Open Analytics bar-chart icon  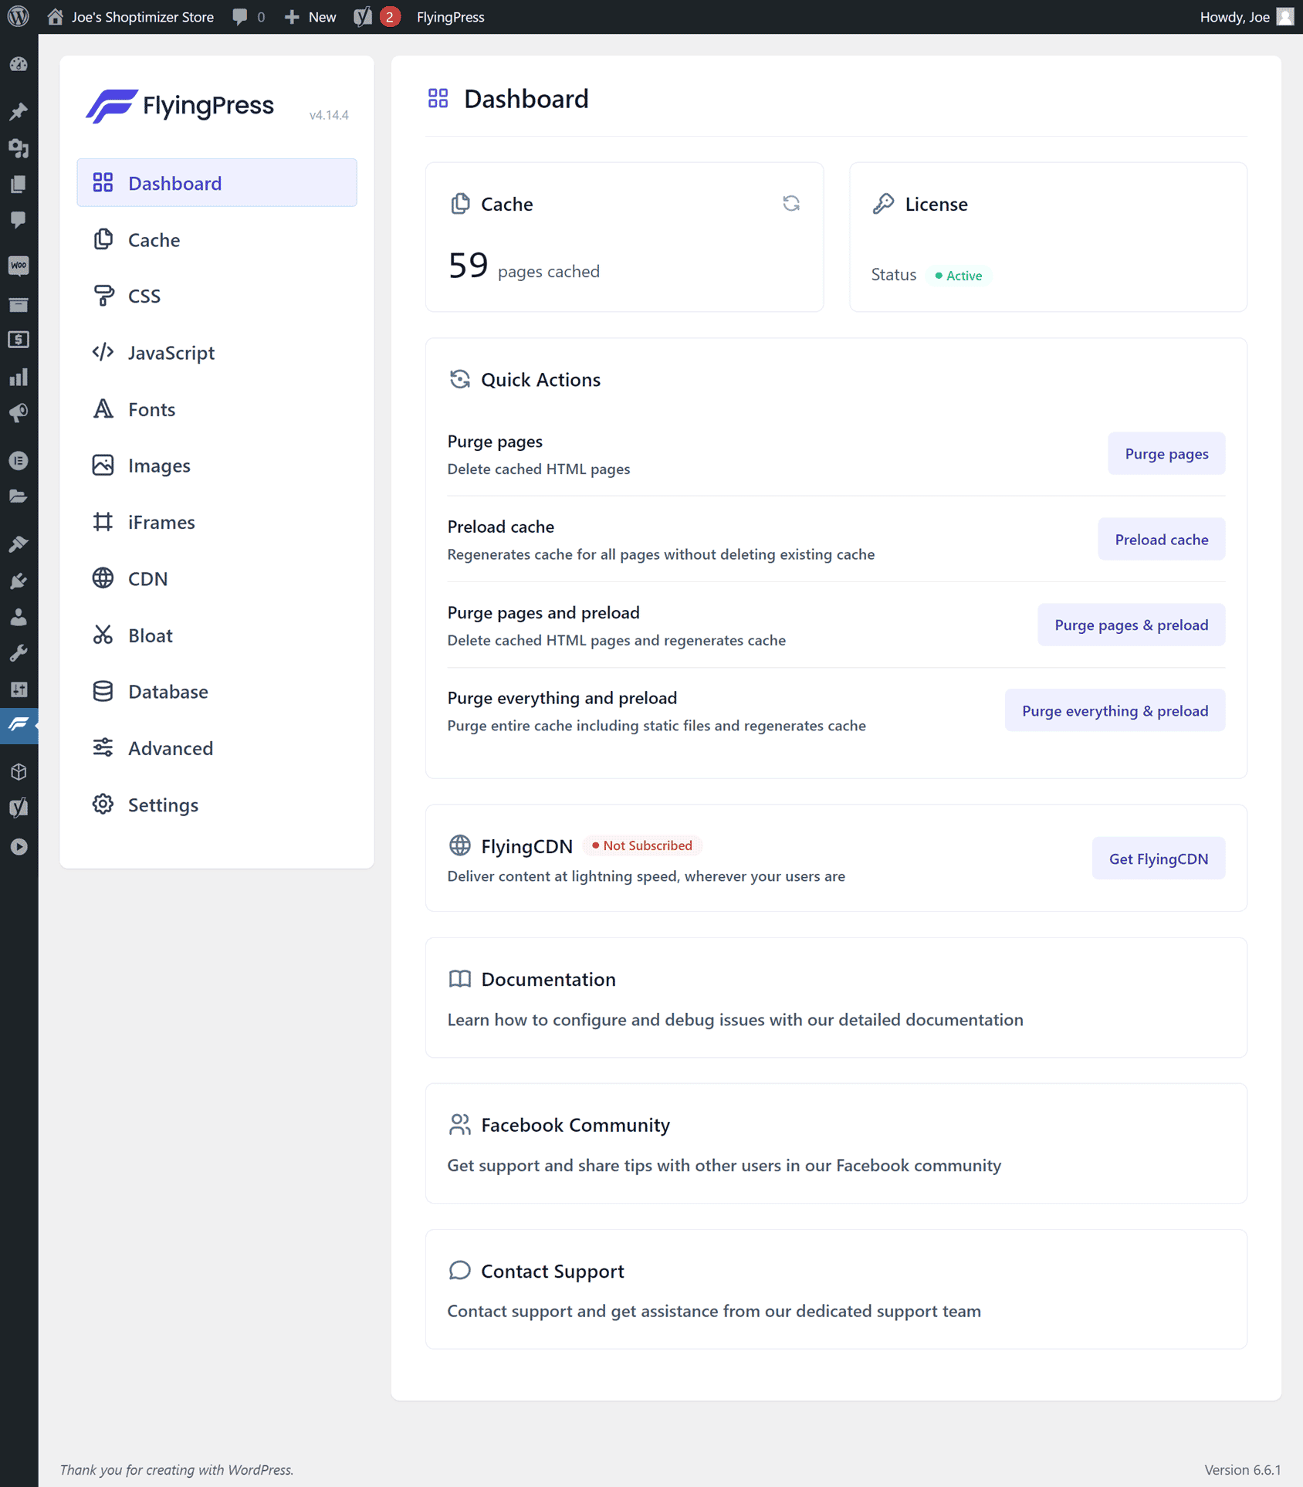[19, 377]
